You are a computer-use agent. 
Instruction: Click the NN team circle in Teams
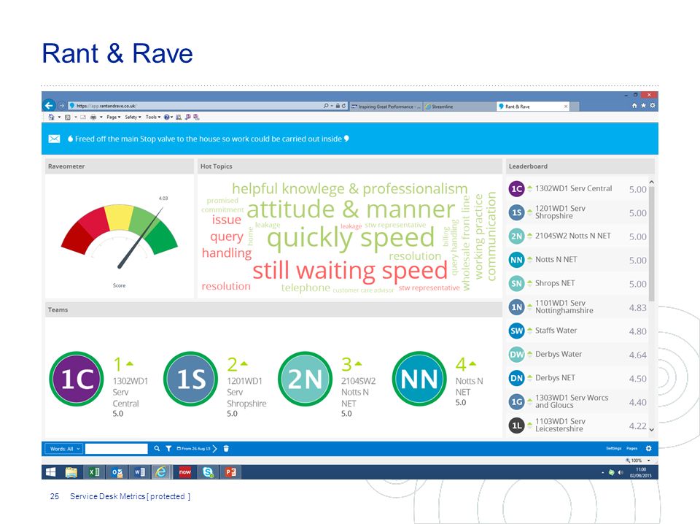pos(419,379)
